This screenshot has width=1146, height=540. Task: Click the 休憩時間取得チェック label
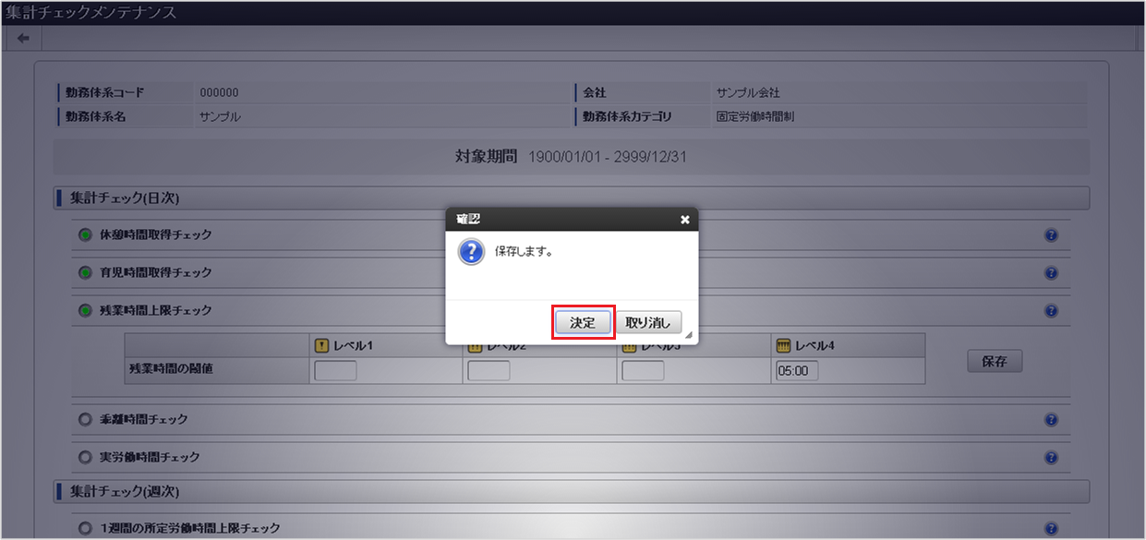click(x=155, y=234)
